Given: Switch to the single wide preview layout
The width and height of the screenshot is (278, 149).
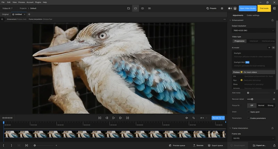Looking at the screenshot, I should click(136, 8).
